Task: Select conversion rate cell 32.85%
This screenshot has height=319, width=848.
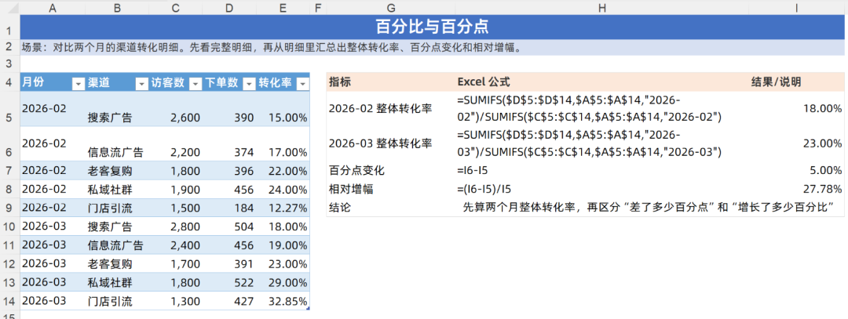Action: point(283,301)
